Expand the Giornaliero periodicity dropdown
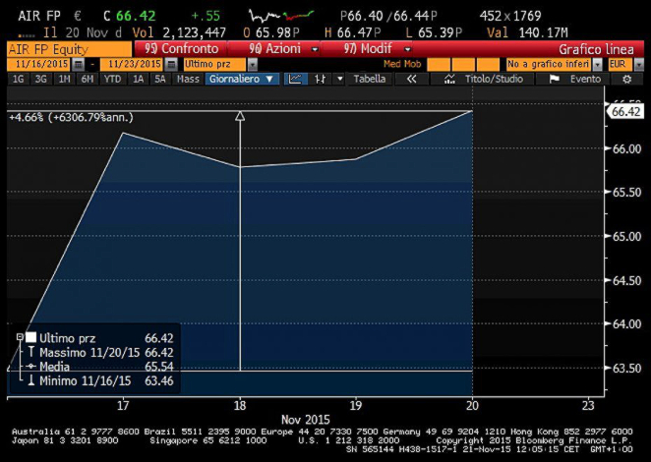651x462 pixels. pos(243,79)
